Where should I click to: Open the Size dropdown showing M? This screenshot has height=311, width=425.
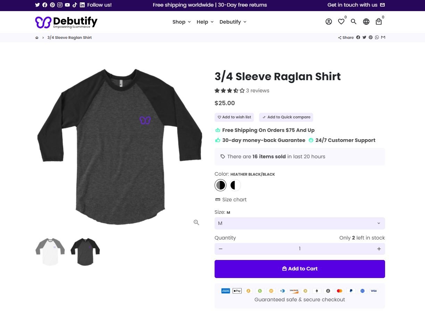300,223
